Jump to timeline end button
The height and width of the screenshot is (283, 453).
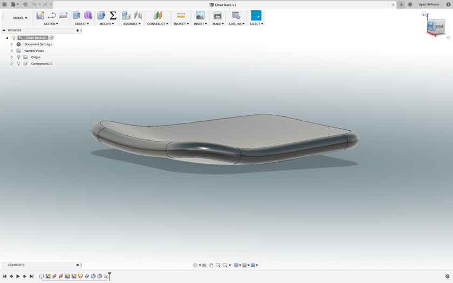(32, 277)
